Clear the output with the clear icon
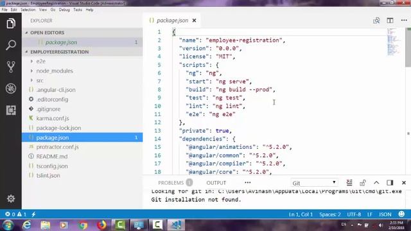This screenshot has height=231, width=411. pos(349,182)
